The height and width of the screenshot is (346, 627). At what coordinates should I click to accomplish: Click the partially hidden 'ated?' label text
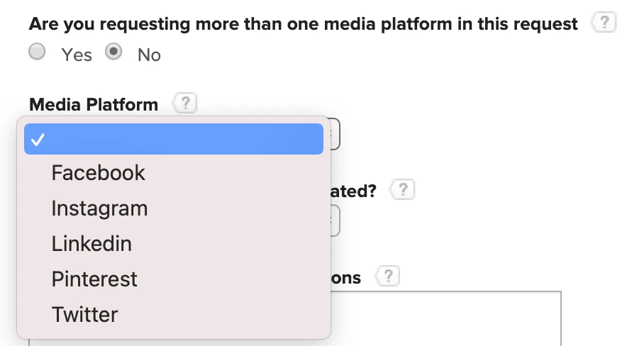click(x=353, y=191)
